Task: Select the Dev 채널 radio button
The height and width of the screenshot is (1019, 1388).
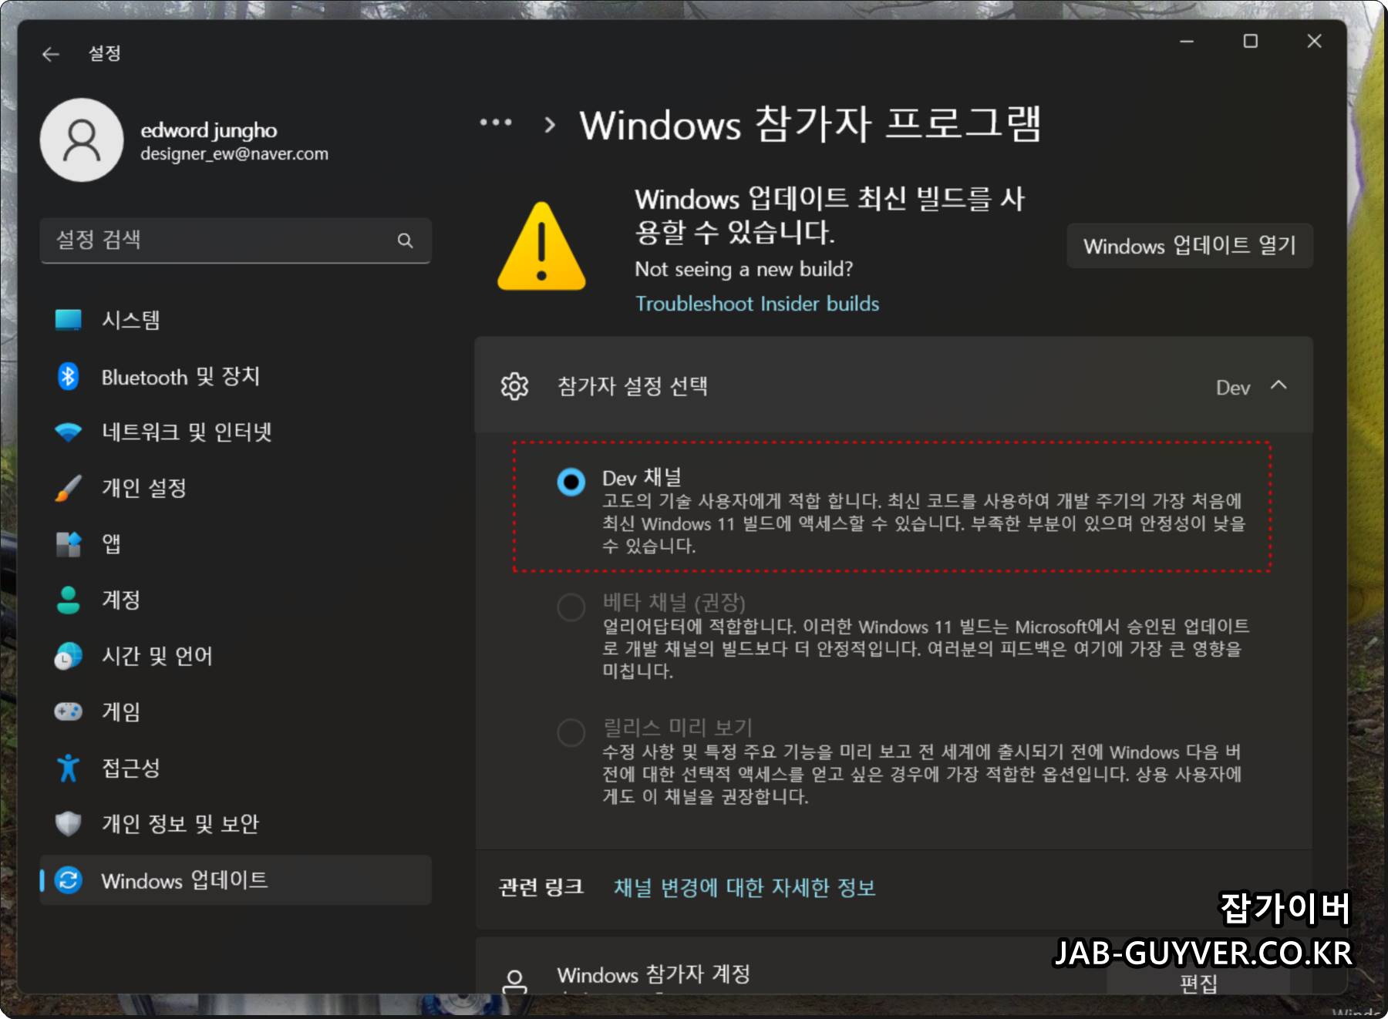Action: coord(571,483)
